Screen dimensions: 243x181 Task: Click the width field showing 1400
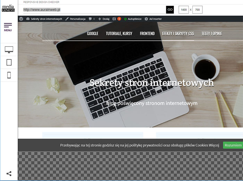[184, 10]
